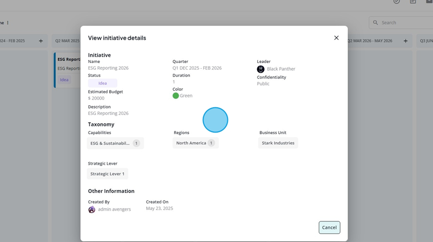
Task: Click the search magnifier icon
Action: (375, 23)
